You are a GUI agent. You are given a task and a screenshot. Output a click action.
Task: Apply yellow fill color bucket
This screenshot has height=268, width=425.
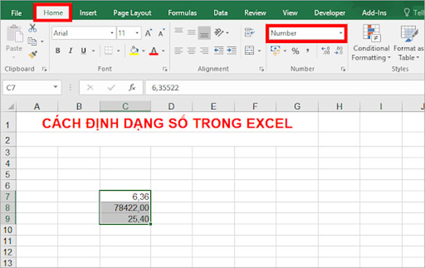134,51
